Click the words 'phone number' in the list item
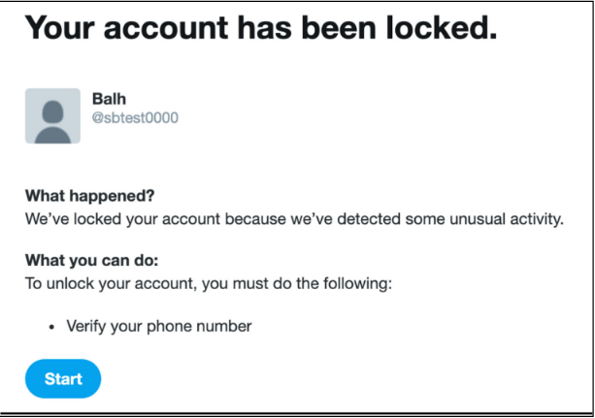 [199, 326]
